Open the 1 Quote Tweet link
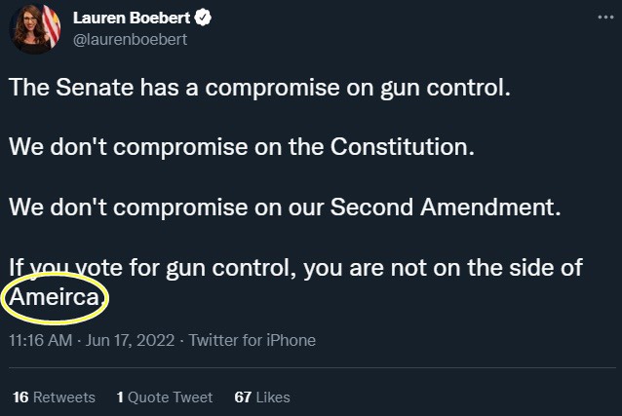The image size is (622, 416). (x=165, y=397)
